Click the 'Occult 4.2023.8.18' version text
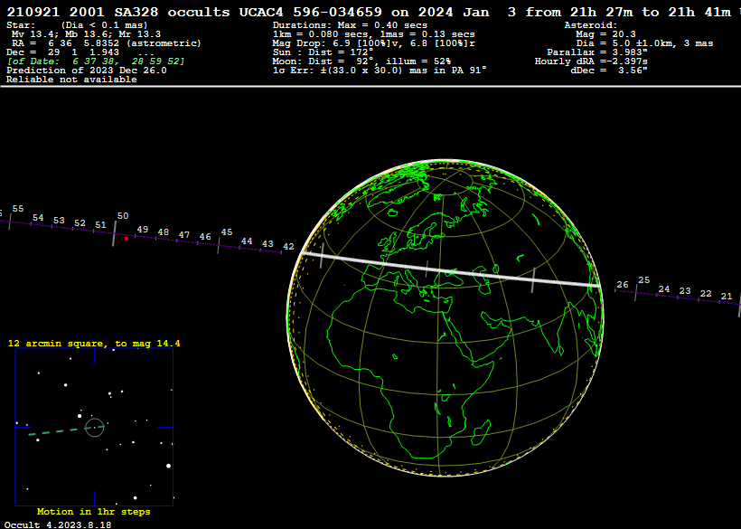741x529 pixels. click(x=58, y=524)
